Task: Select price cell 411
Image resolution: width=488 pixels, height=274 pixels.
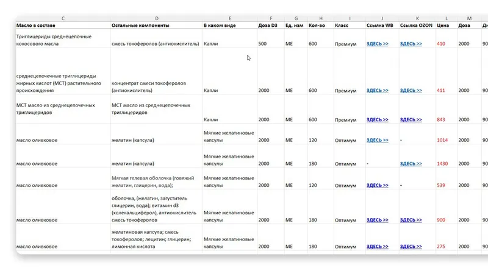Action: coord(447,71)
